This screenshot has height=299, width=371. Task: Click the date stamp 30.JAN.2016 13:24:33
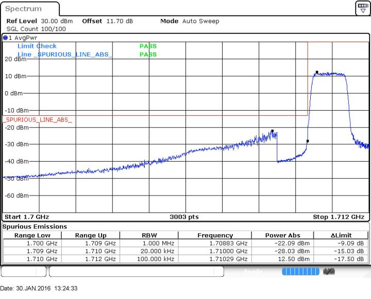(x=39, y=288)
